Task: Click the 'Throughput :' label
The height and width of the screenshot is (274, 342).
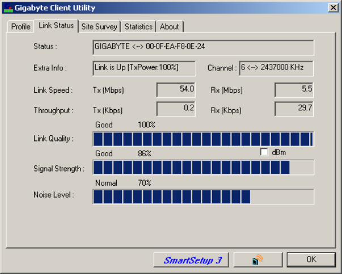Action: pos(53,110)
